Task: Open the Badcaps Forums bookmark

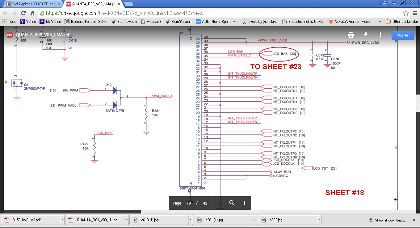Action: click(83, 22)
